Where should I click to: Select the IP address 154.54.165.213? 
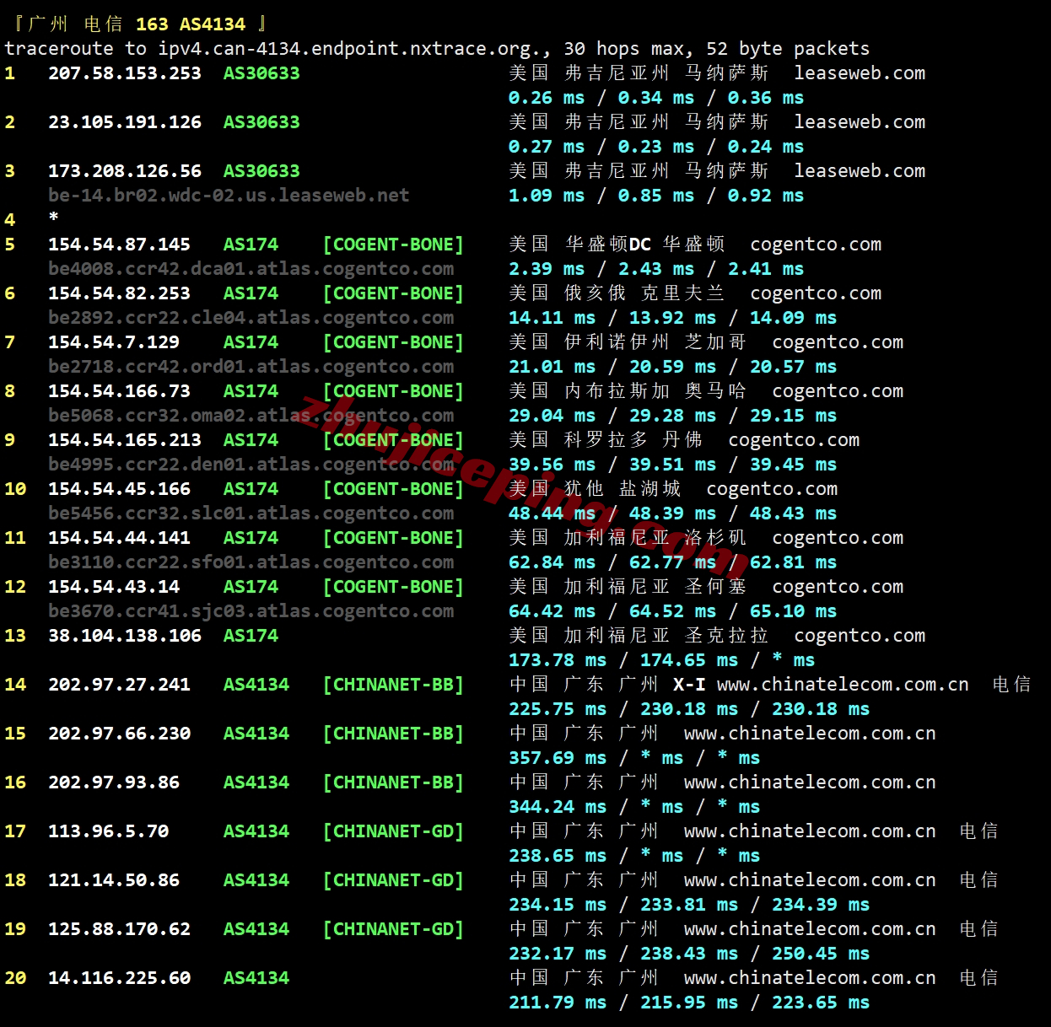[x=125, y=440]
